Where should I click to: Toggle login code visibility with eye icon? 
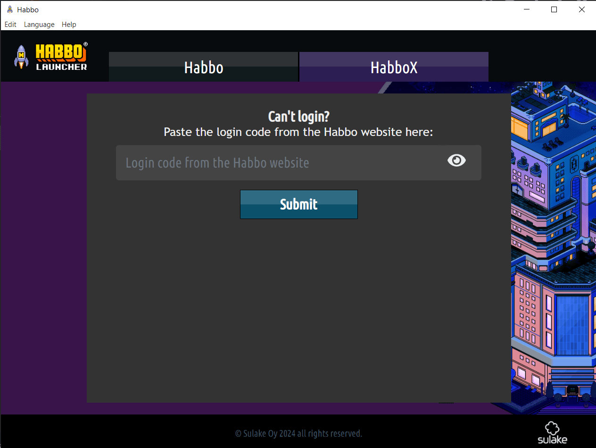click(x=456, y=161)
